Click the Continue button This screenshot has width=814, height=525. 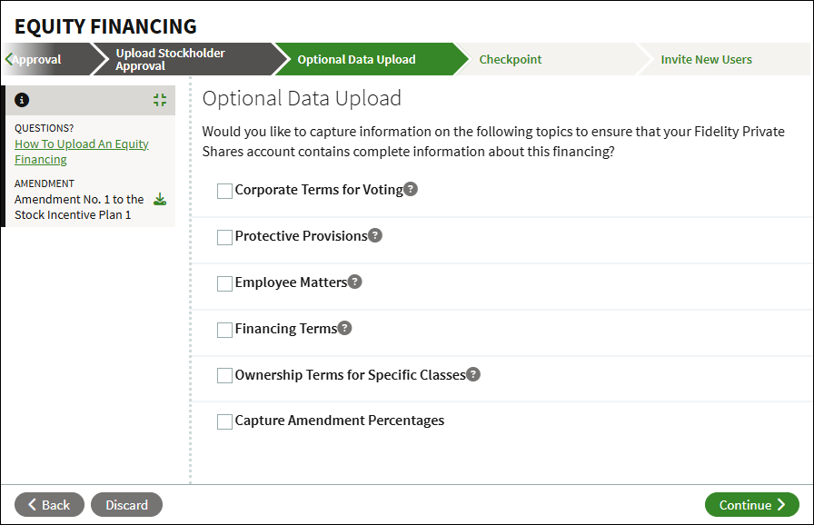tap(751, 505)
